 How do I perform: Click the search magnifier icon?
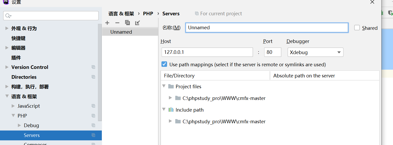click(8, 16)
